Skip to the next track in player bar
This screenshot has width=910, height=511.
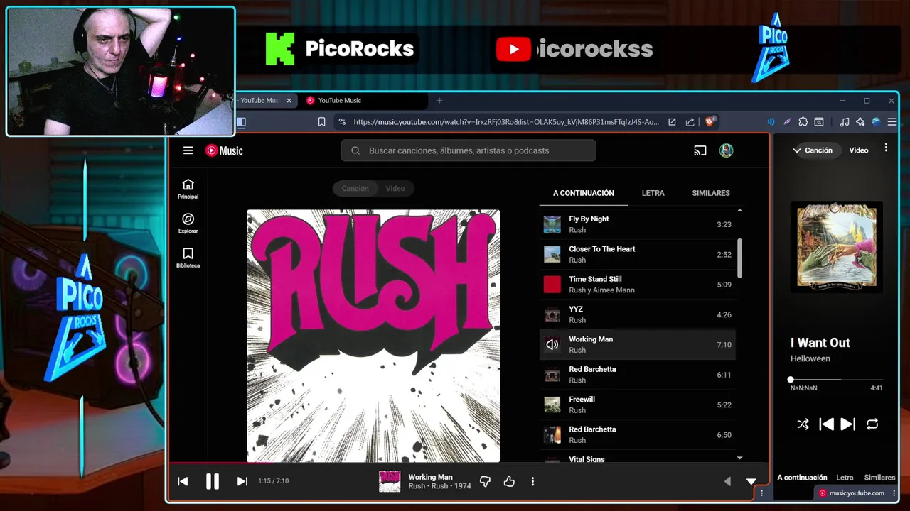[242, 481]
